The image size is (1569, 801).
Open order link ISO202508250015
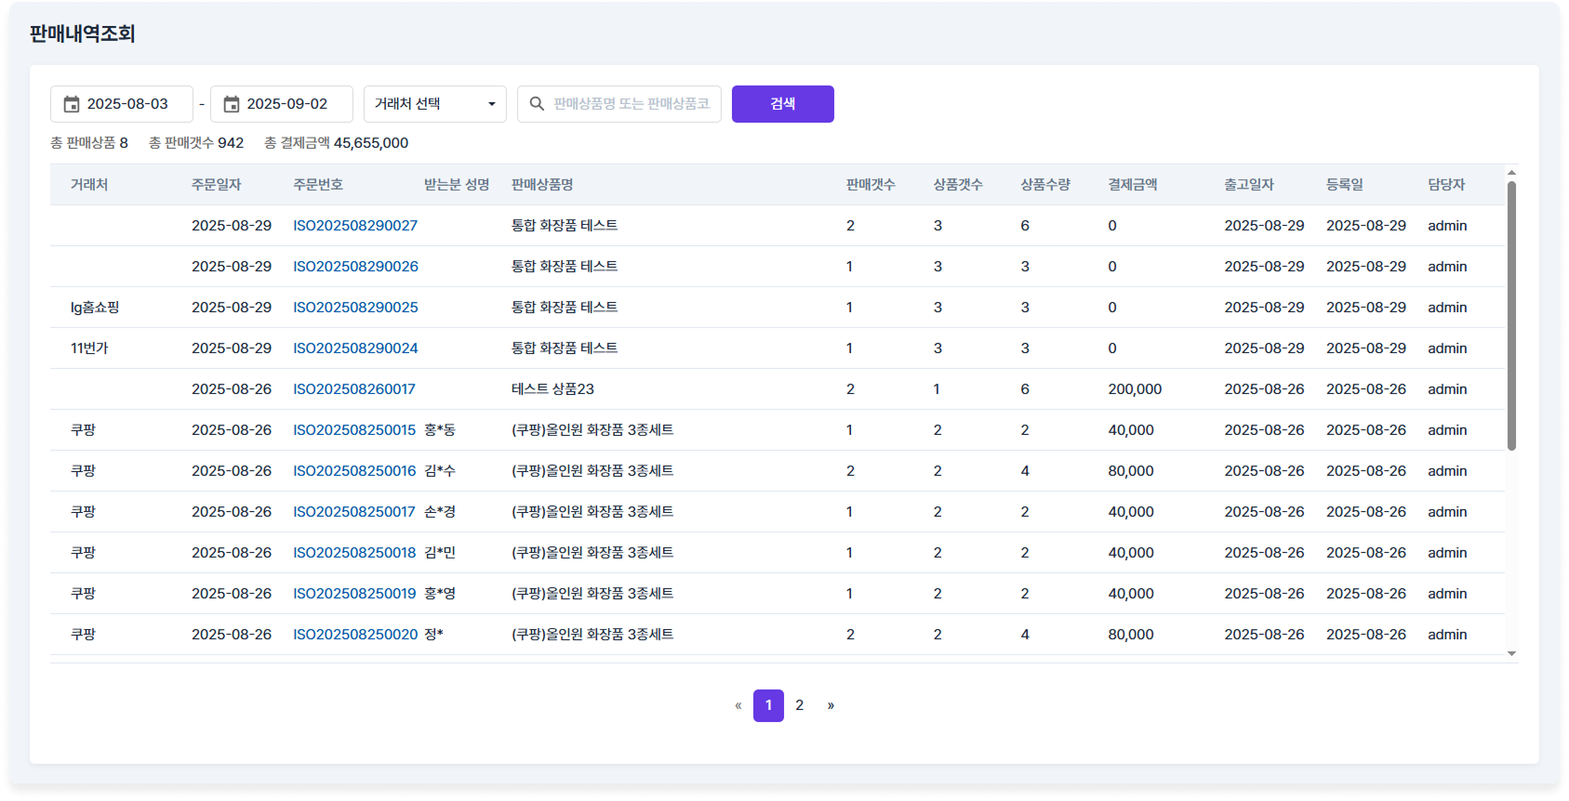[x=354, y=430]
